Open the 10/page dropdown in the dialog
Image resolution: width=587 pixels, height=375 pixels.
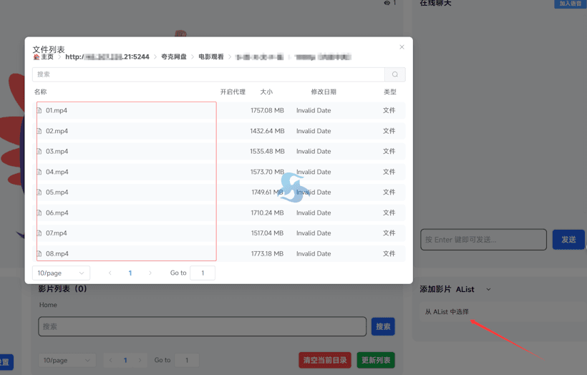[61, 273]
